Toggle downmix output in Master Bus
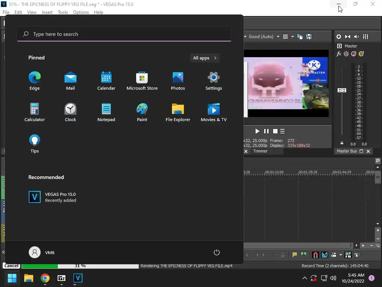This screenshot has width=382, height=287. click(348, 37)
